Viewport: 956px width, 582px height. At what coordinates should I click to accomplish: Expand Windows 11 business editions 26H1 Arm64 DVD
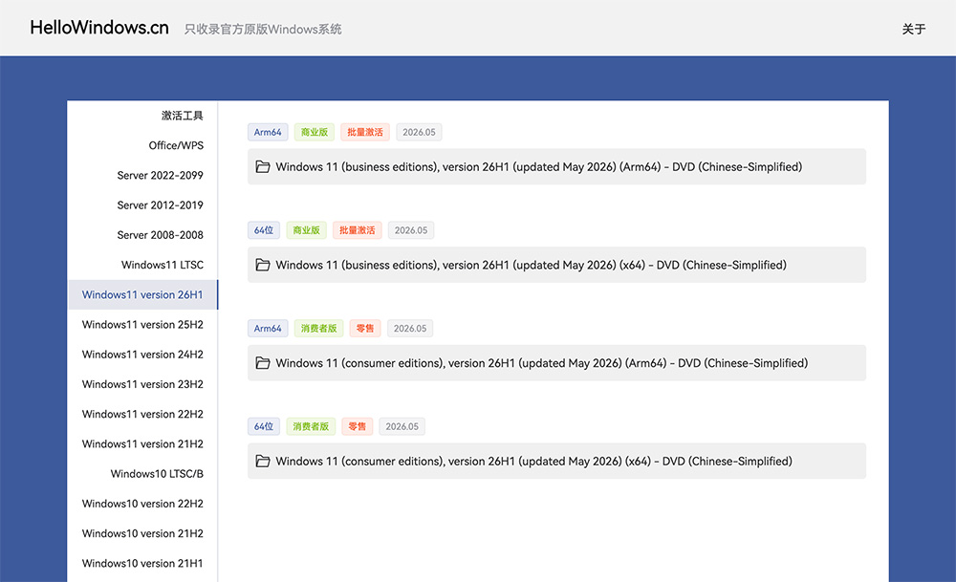556,166
